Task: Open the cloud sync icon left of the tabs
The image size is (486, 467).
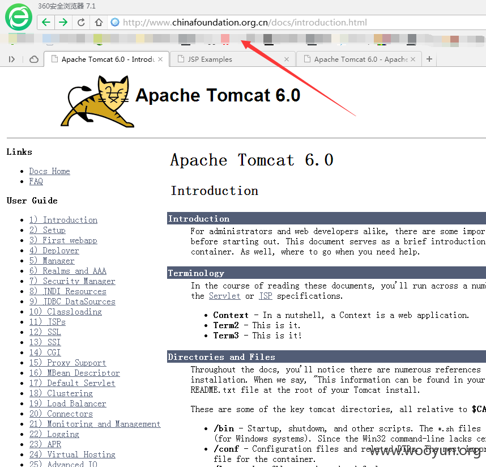Action: point(34,60)
